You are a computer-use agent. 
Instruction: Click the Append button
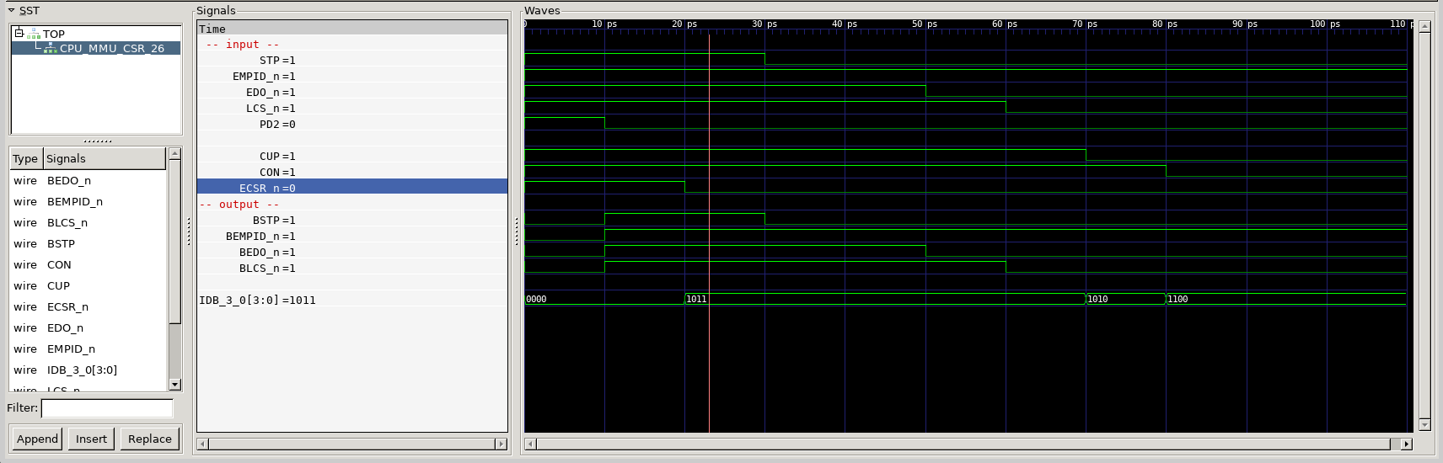tap(37, 439)
